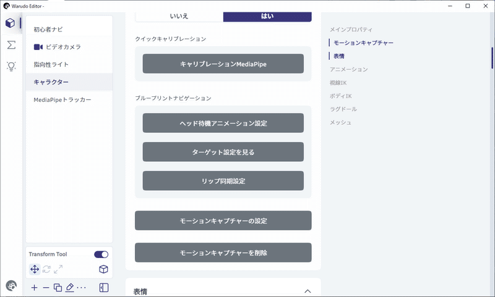495x297 pixels.
Task: Select the いいえ option
Action: (179, 17)
